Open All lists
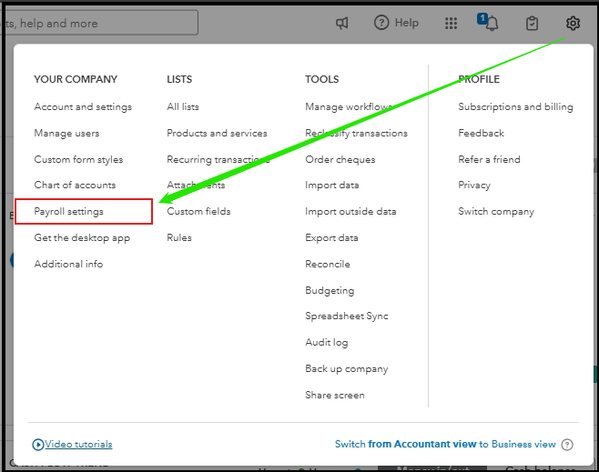The height and width of the screenshot is (472, 599). [183, 106]
